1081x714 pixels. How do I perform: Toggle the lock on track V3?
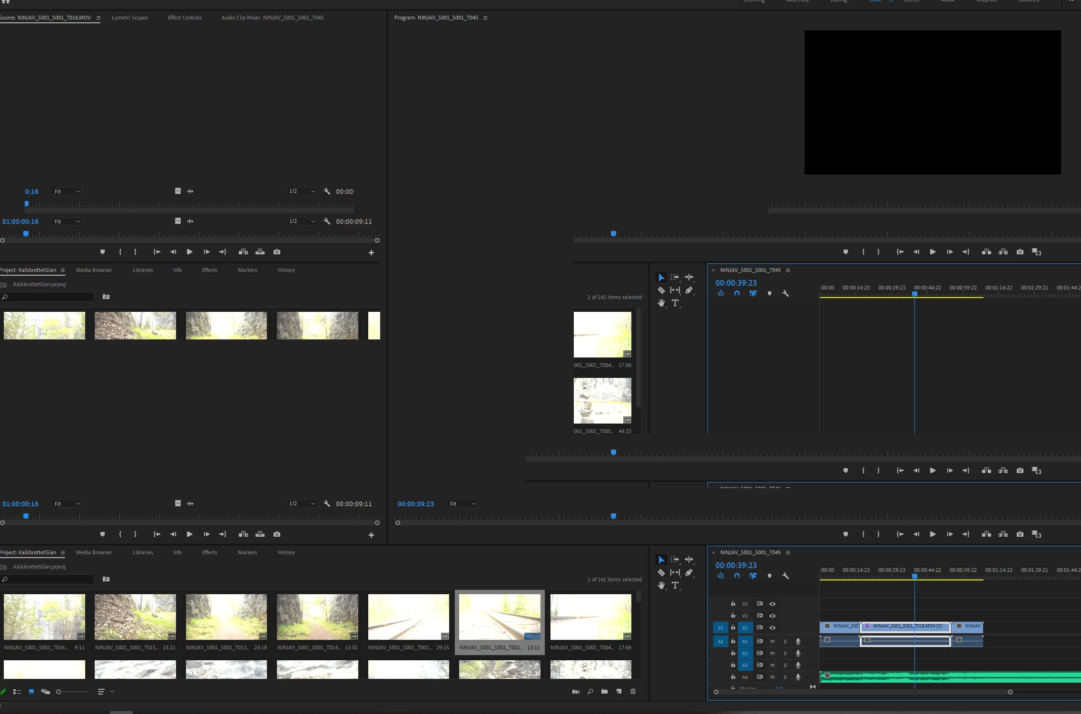pos(733,604)
